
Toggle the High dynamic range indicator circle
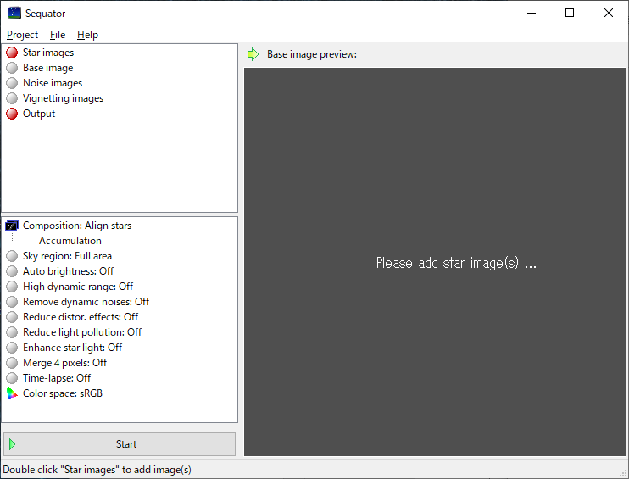click(12, 287)
